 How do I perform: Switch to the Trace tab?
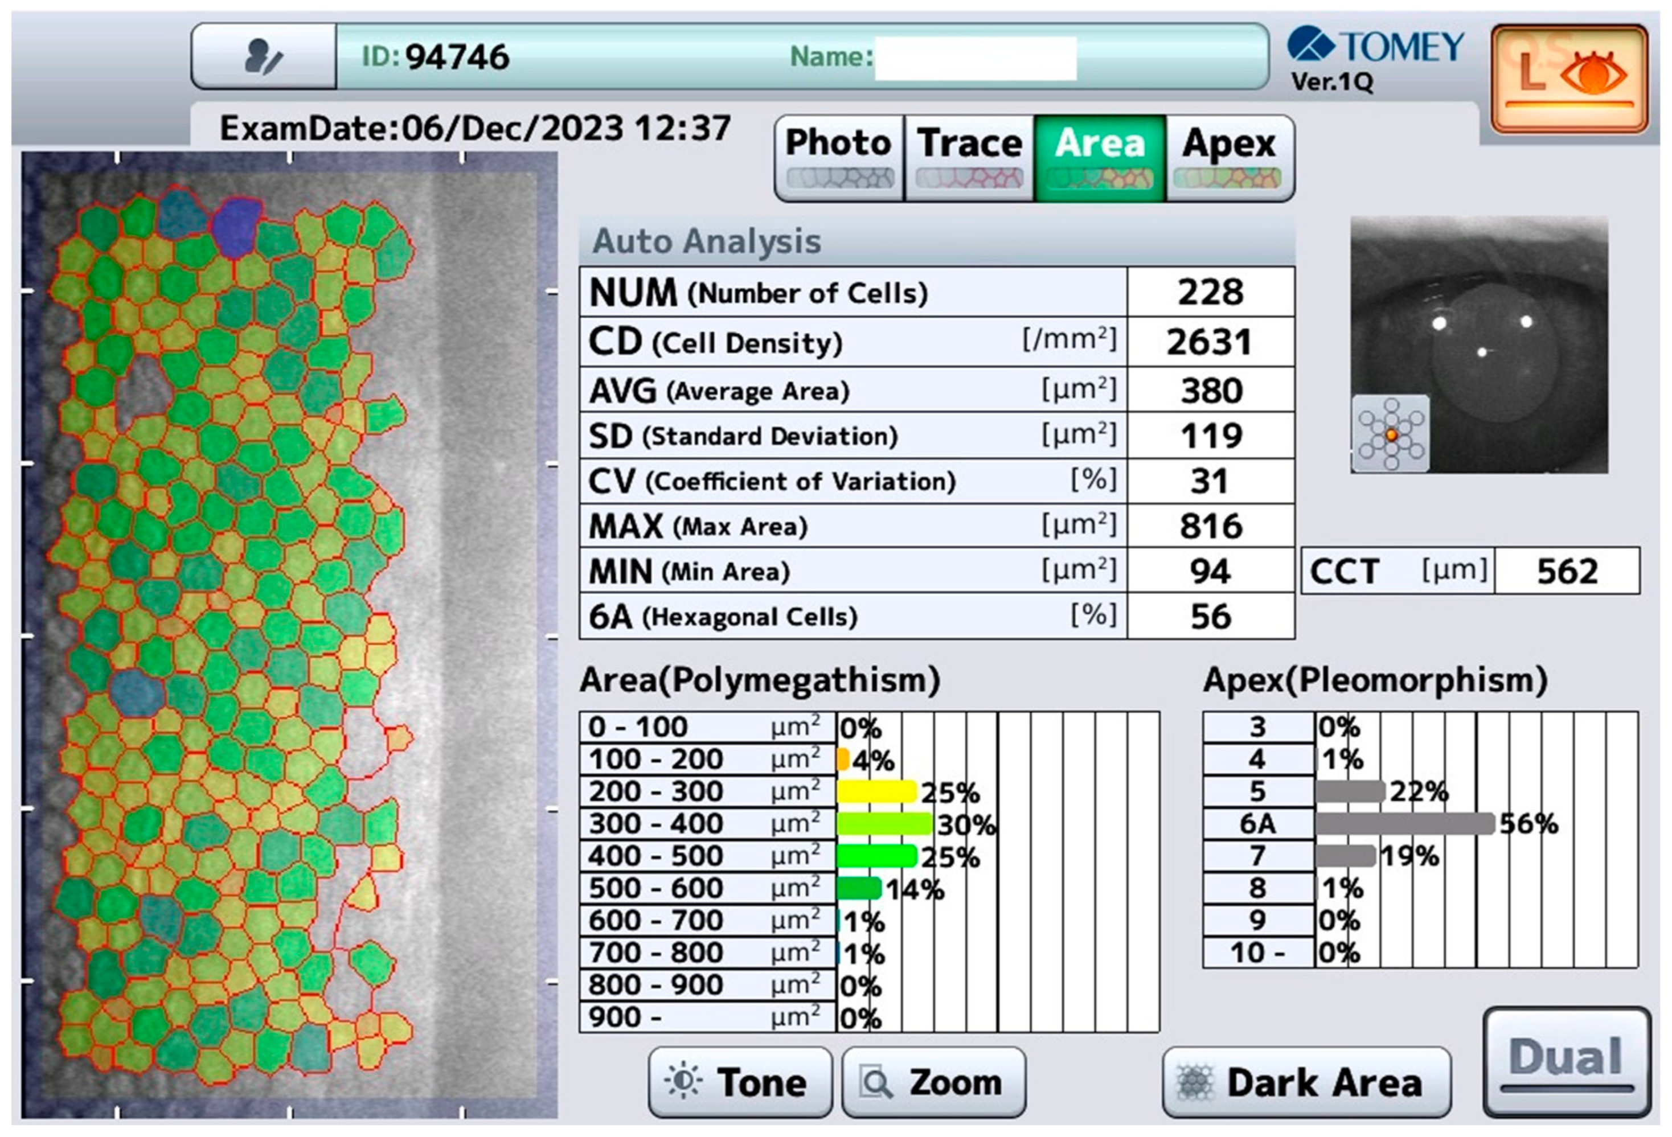[x=969, y=158]
